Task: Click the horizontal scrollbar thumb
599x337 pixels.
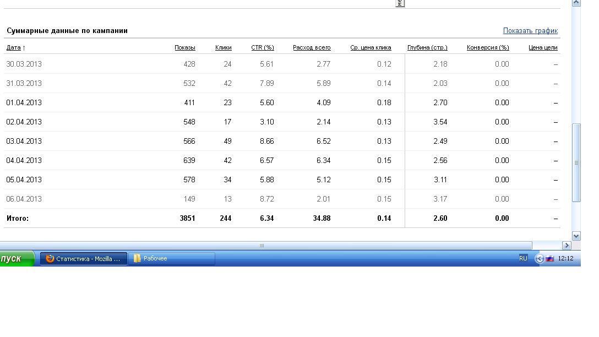Action: (x=262, y=246)
